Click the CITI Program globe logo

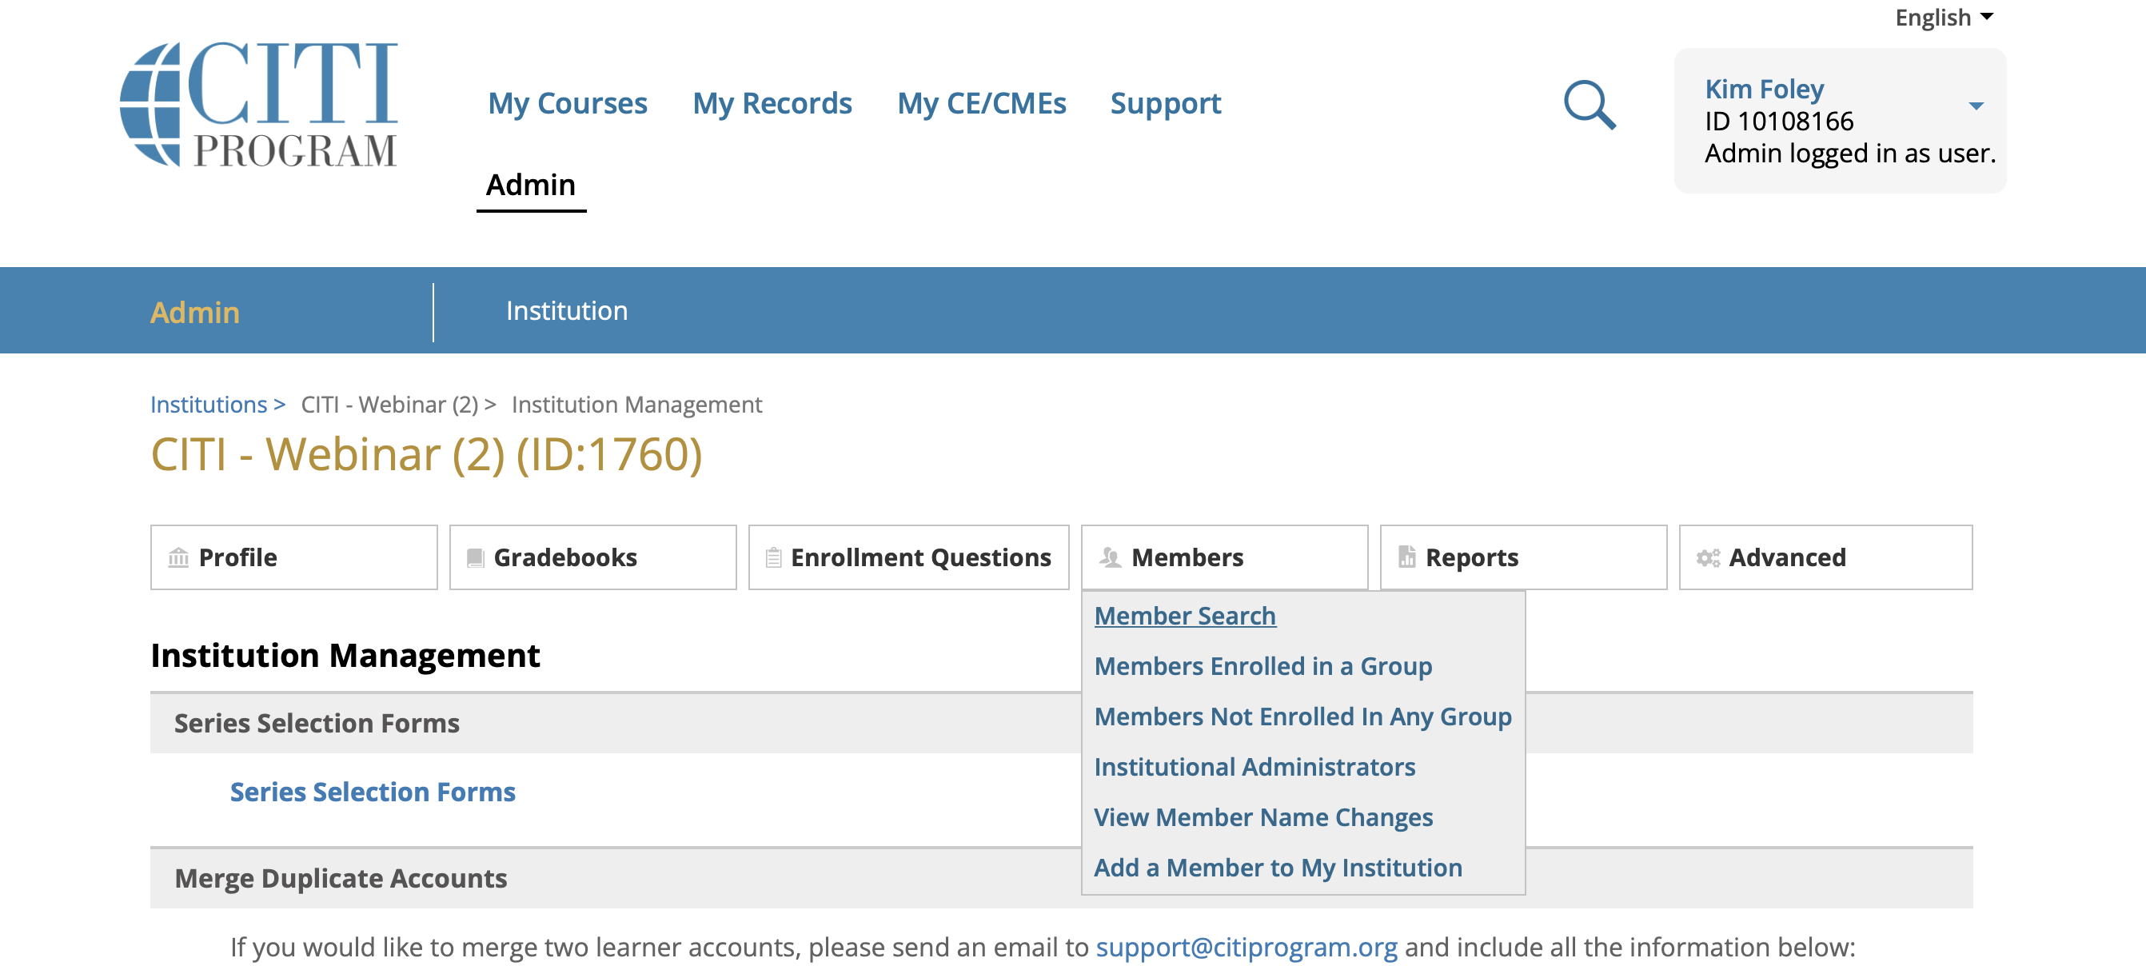point(258,104)
